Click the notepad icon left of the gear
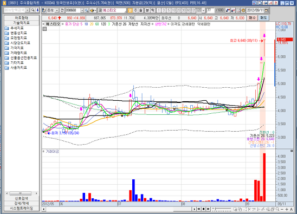Image resolution: width=297 pixels, height=214 pixels. 238,10
